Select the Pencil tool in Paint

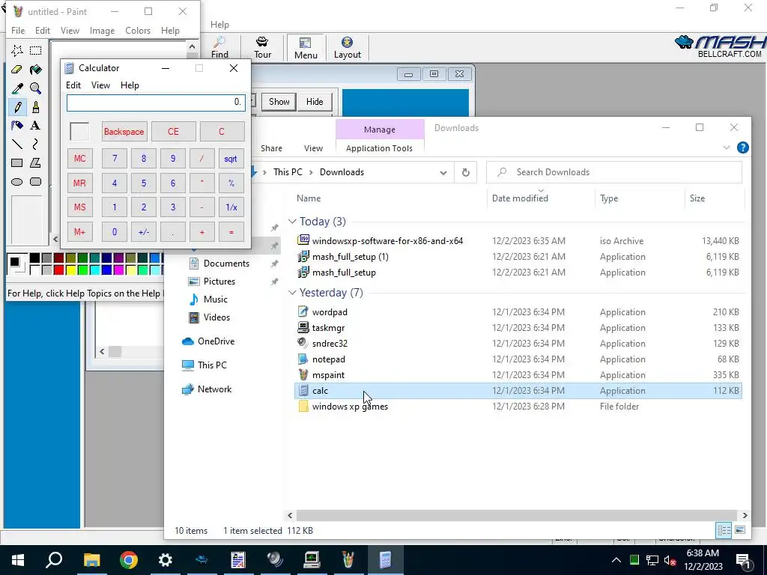(17, 106)
